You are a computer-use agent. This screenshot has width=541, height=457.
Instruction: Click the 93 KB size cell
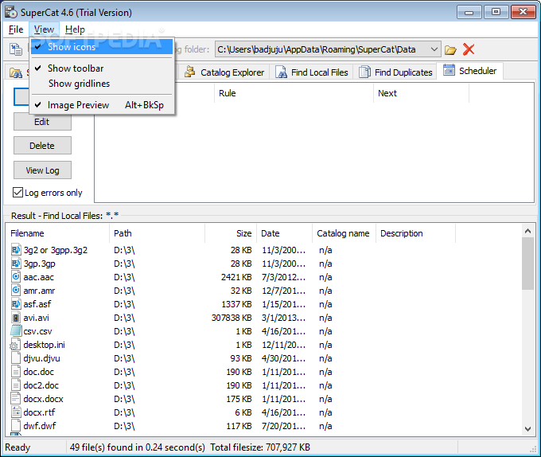(x=241, y=358)
